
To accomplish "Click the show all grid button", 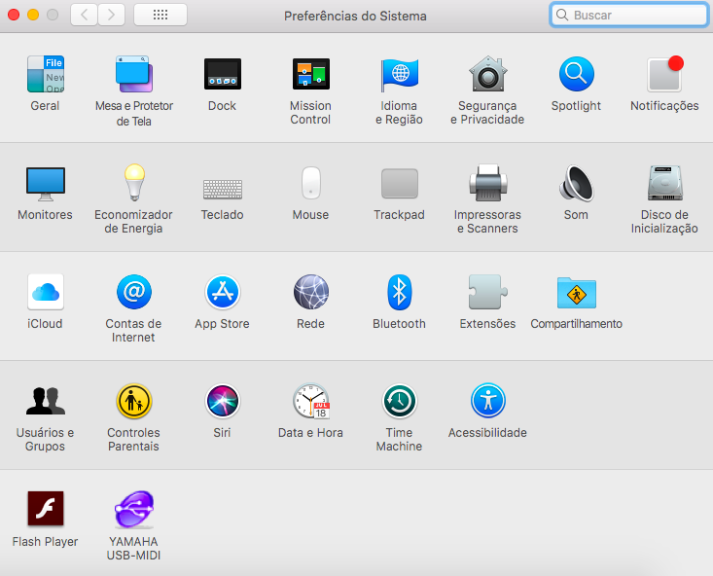I will tap(160, 15).
